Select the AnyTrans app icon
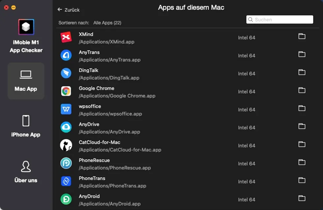The image size is (323, 210). [x=66, y=55]
